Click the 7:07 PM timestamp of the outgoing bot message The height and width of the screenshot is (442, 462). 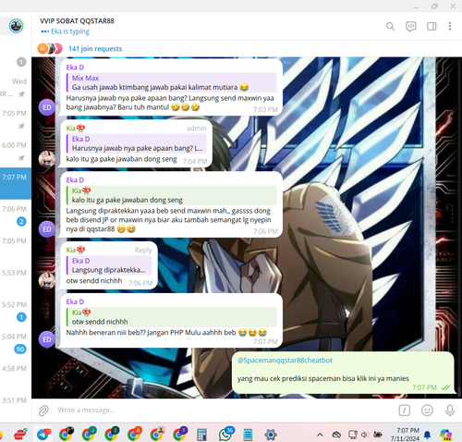(x=424, y=387)
